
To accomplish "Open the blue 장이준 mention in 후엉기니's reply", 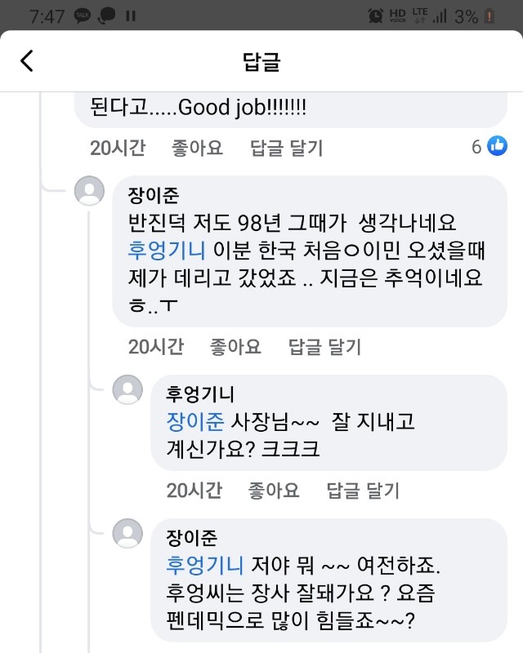I will coord(194,421).
